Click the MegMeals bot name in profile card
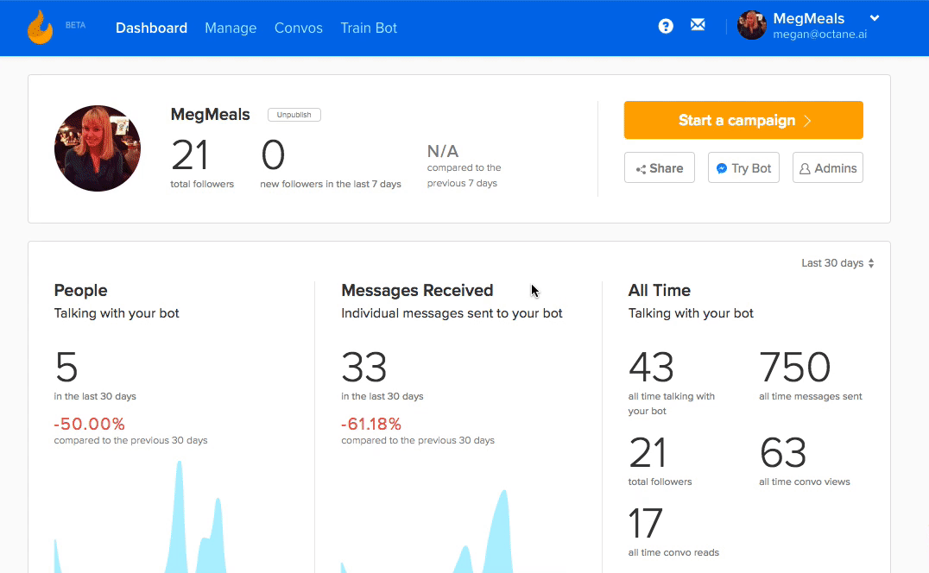Image resolution: width=929 pixels, height=573 pixels. tap(211, 114)
